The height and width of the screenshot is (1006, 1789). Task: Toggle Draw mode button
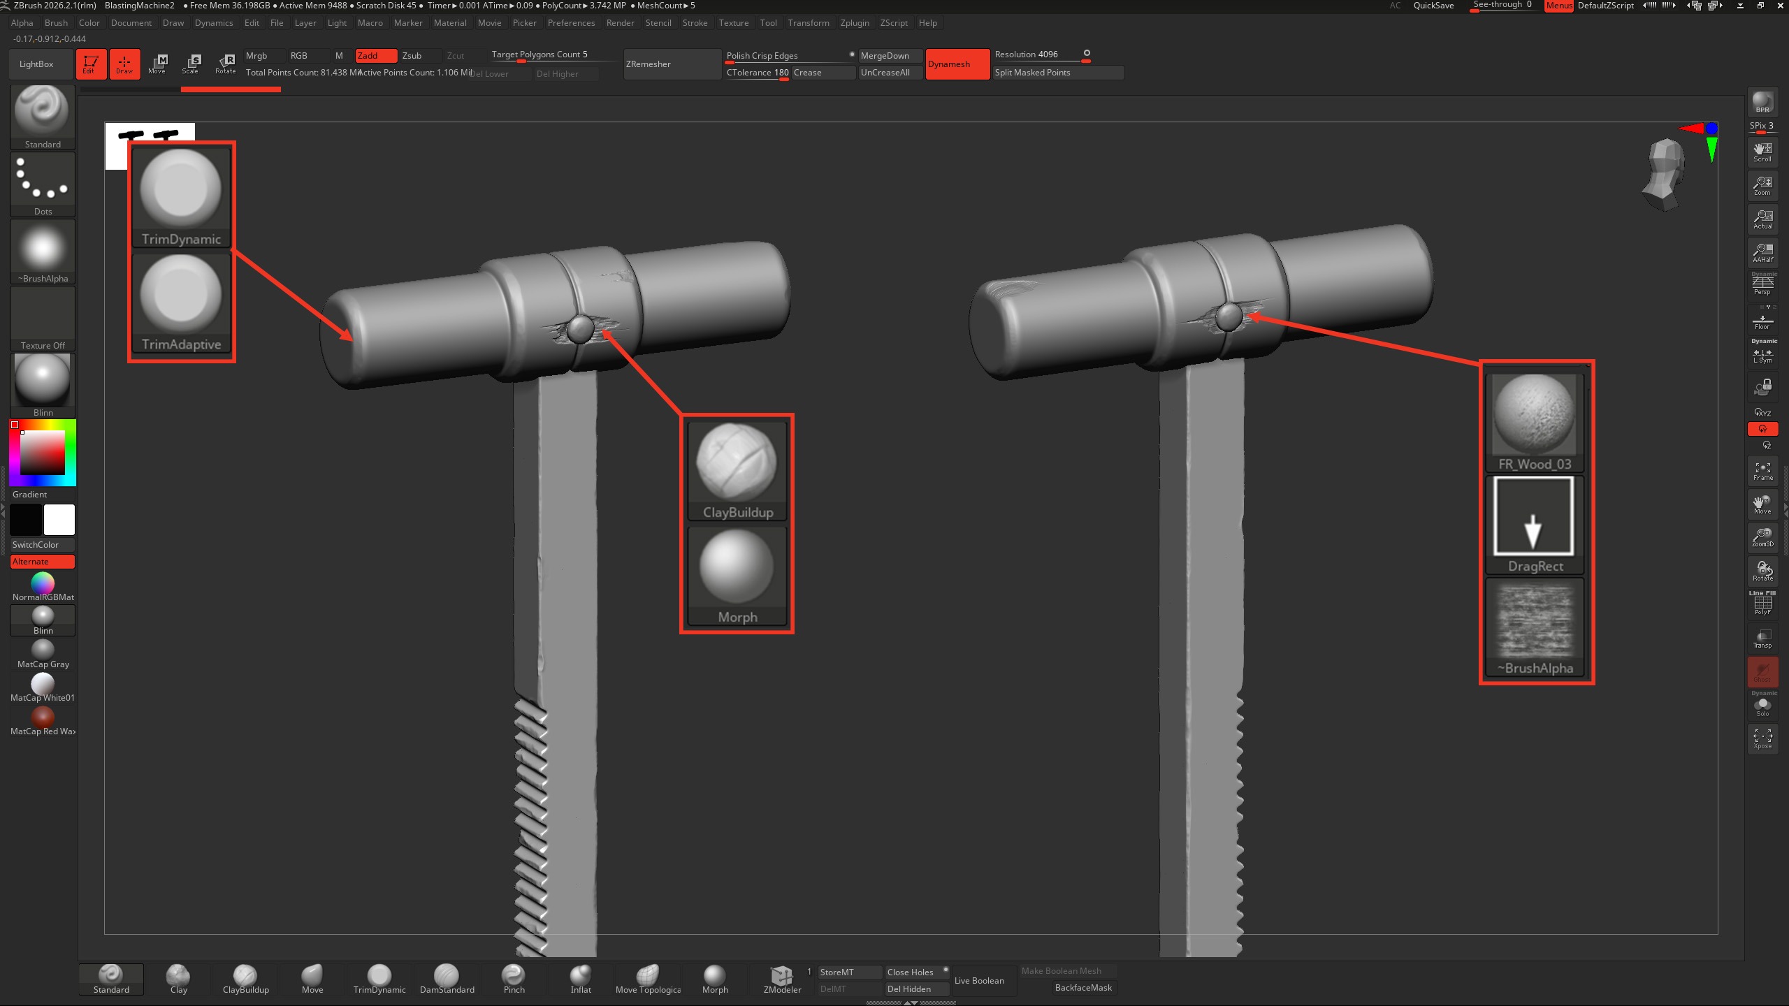pos(124,64)
